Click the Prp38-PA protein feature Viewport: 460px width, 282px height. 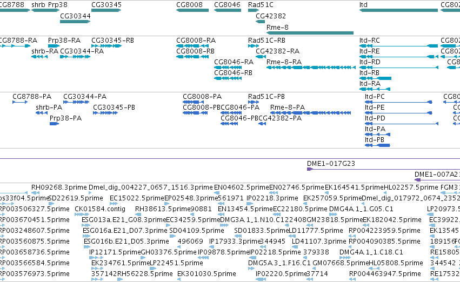(54, 124)
